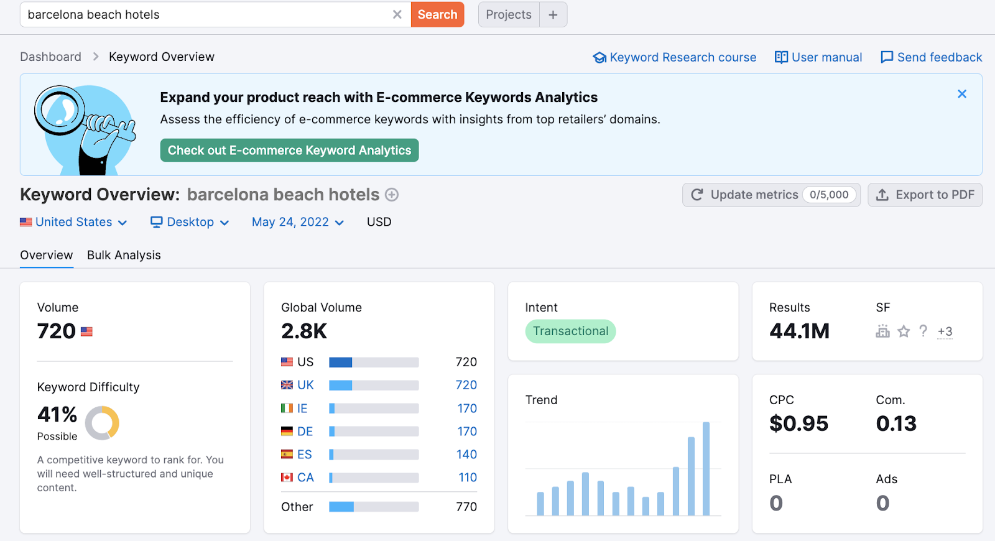Click inside the keyword search input field
The image size is (995, 541).
tap(205, 14)
